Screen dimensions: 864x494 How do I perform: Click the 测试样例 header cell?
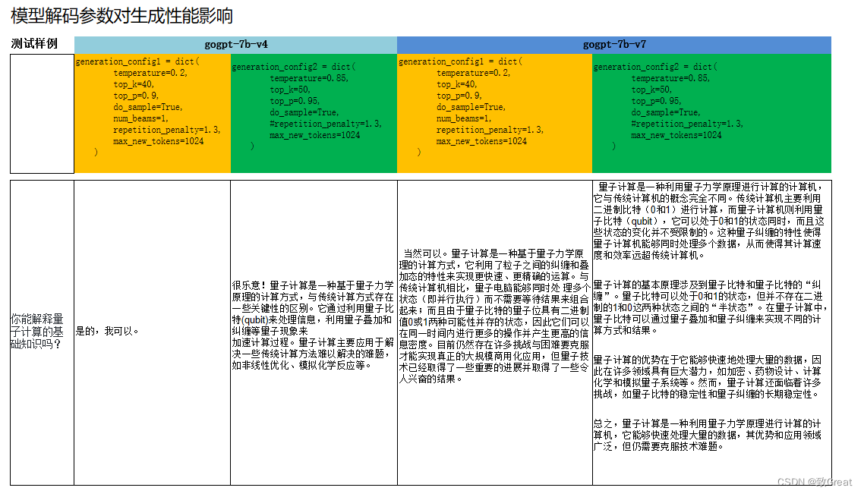[x=39, y=45]
